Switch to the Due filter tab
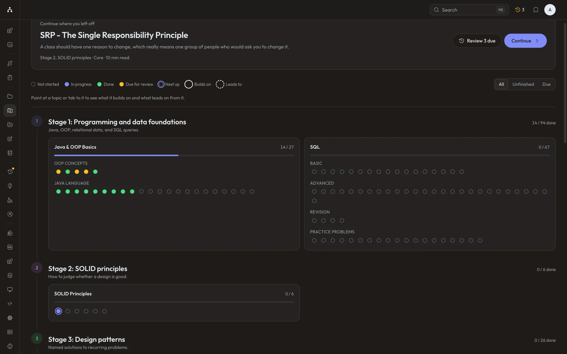Image resolution: width=567 pixels, height=354 pixels. click(546, 84)
